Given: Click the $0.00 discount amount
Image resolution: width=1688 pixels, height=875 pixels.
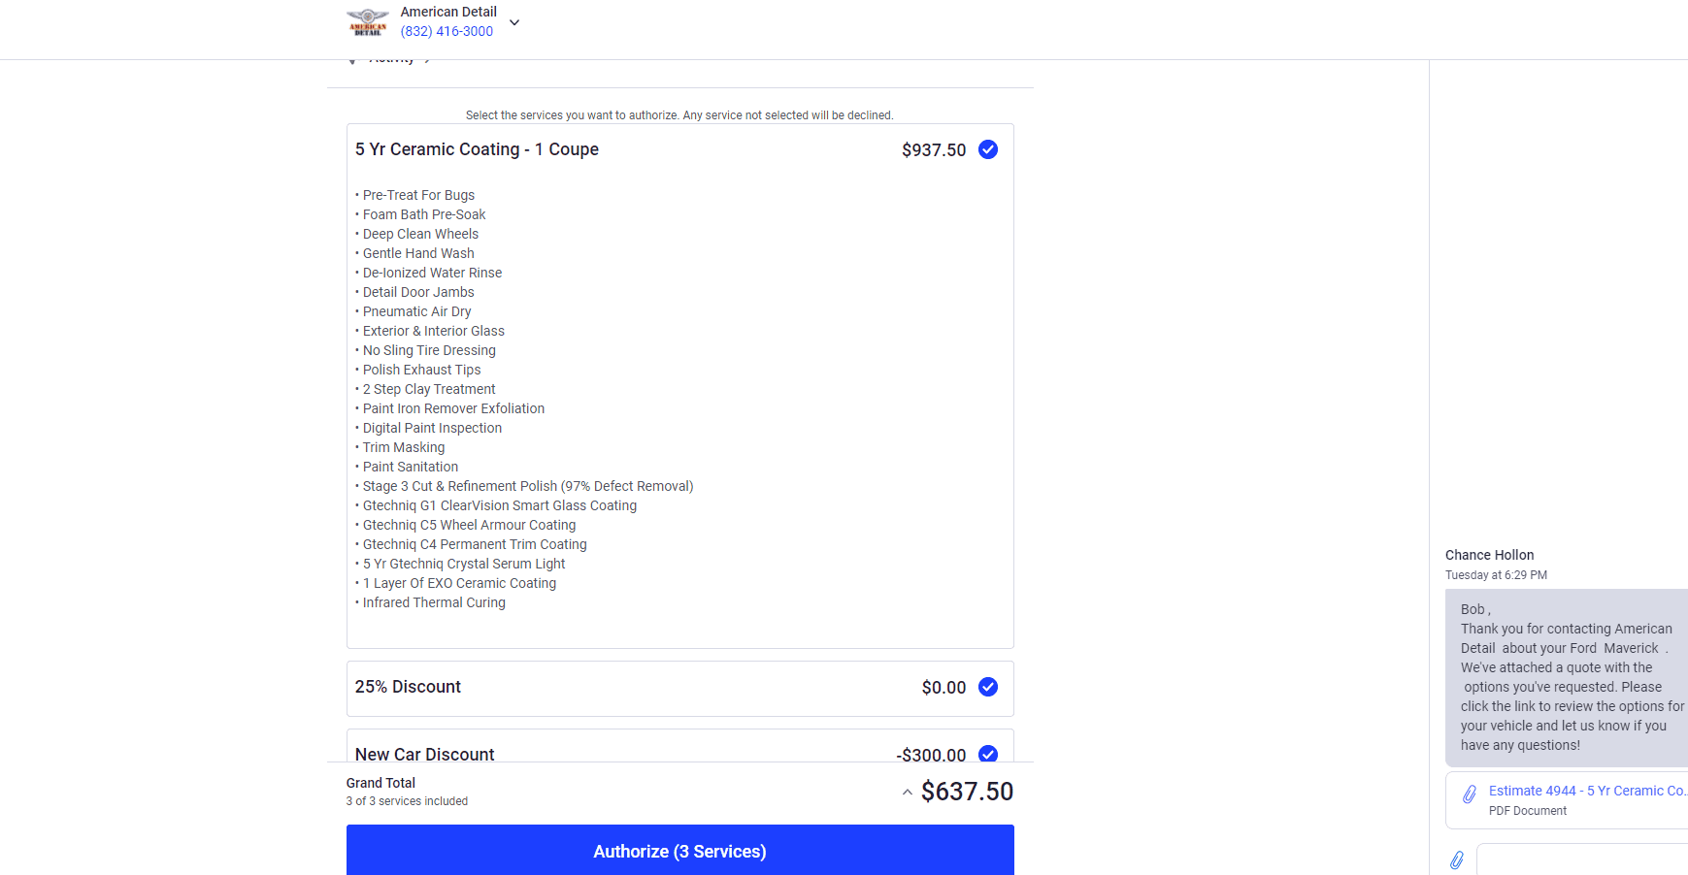Looking at the screenshot, I should coord(943,688).
